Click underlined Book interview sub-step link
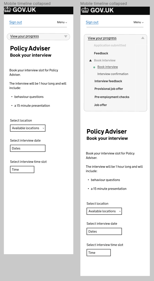The width and height of the screenshot is (154, 281). pyautogui.click(x=108, y=67)
